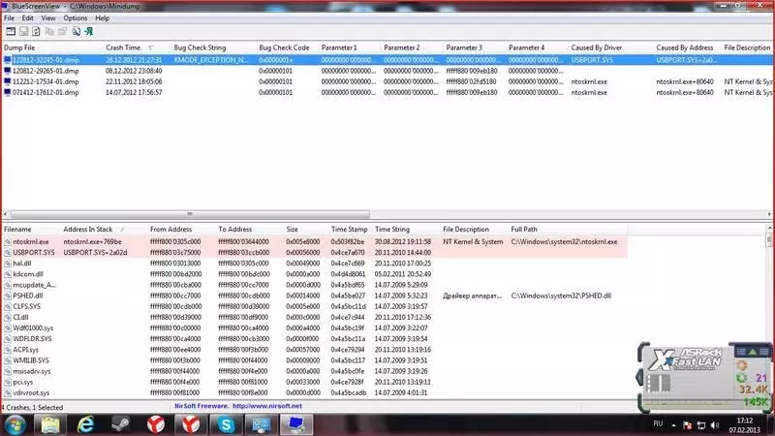Select the vdrvroot.sys driver row
The width and height of the screenshot is (775, 436).
pyautogui.click(x=315, y=393)
